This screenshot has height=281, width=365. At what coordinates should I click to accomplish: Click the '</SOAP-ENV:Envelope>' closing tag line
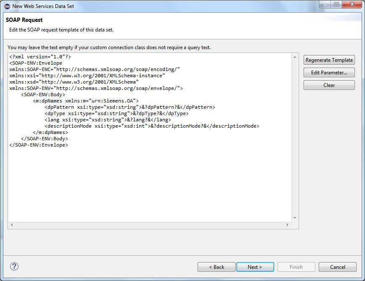[39, 145]
